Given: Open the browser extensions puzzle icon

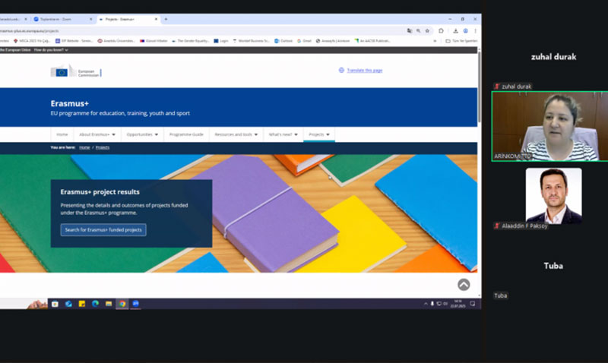Looking at the screenshot, I should tap(441, 30).
